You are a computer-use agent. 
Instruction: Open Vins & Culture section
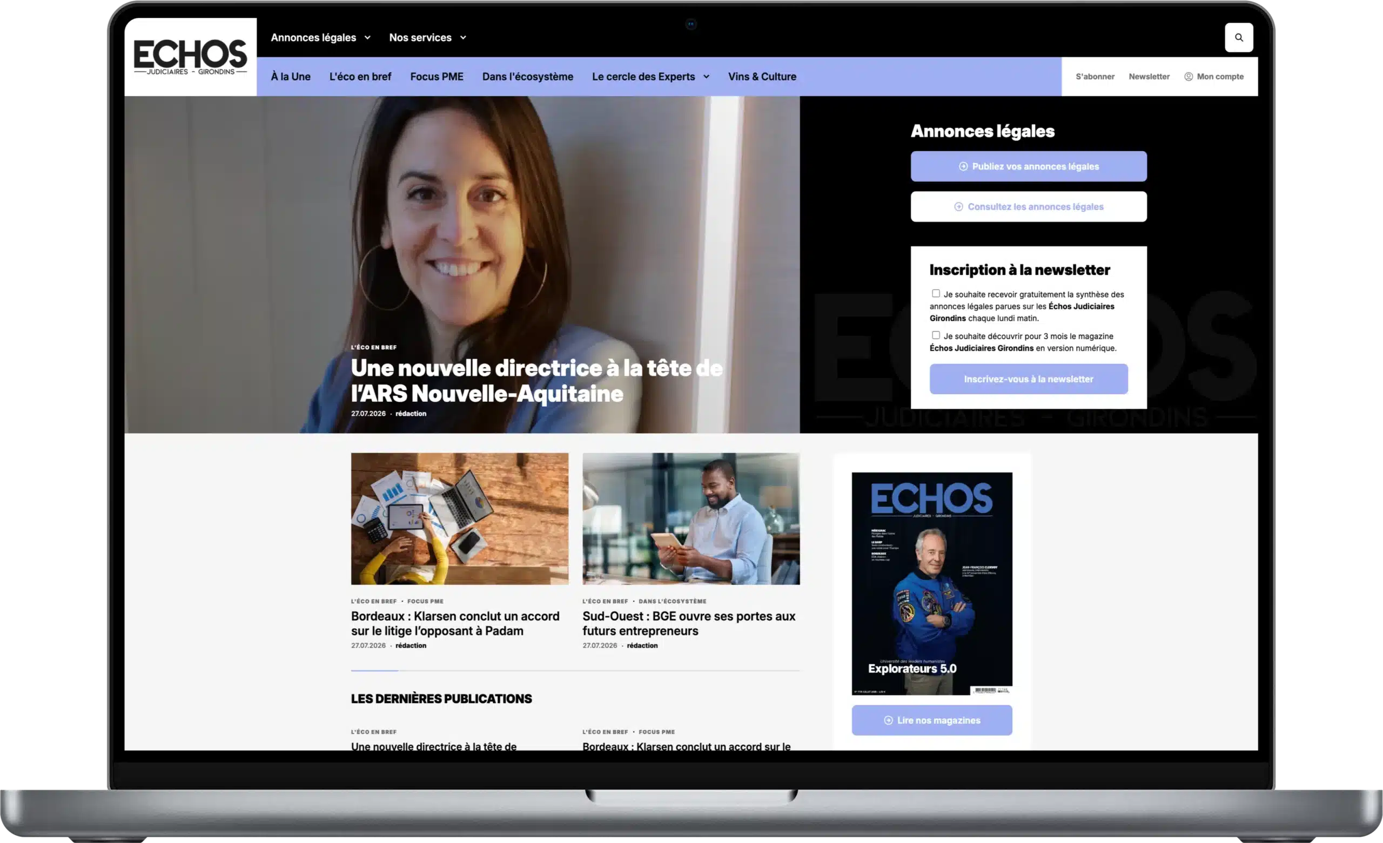pyautogui.click(x=762, y=76)
